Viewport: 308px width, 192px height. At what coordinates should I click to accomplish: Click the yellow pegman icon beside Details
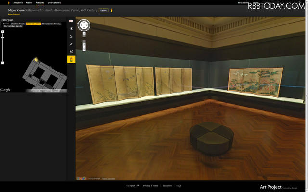(112, 10)
